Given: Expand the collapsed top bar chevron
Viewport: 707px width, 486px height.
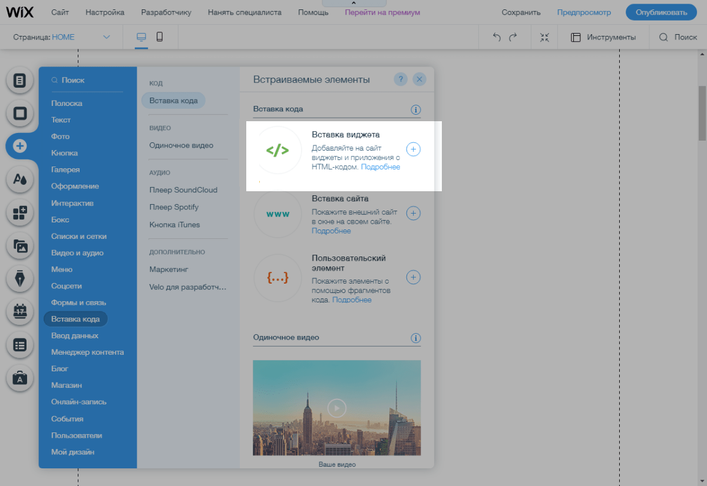Looking at the screenshot, I should coord(353,4).
